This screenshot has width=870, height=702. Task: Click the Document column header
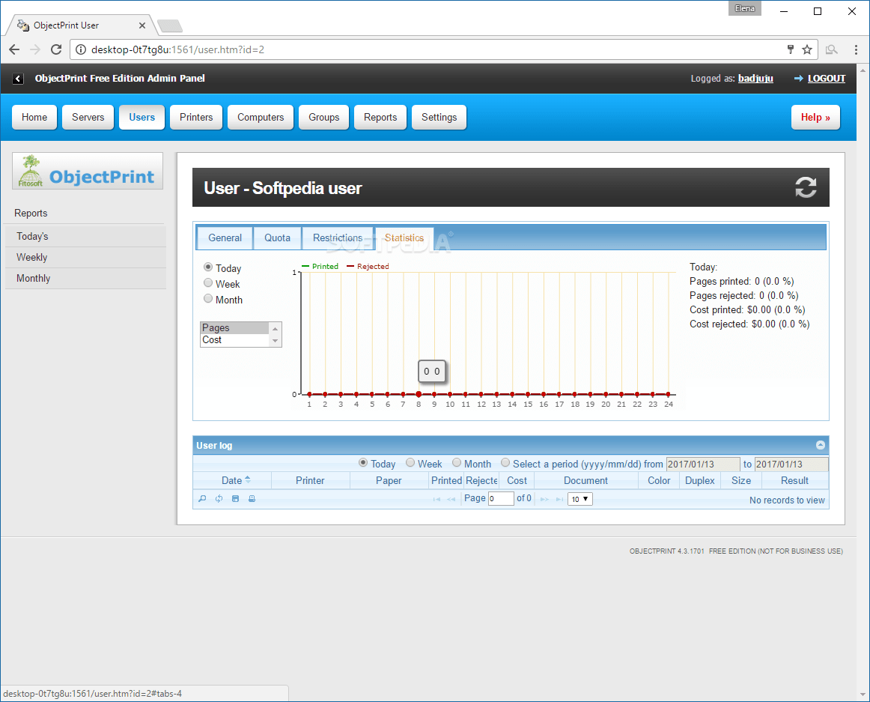[586, 480]
